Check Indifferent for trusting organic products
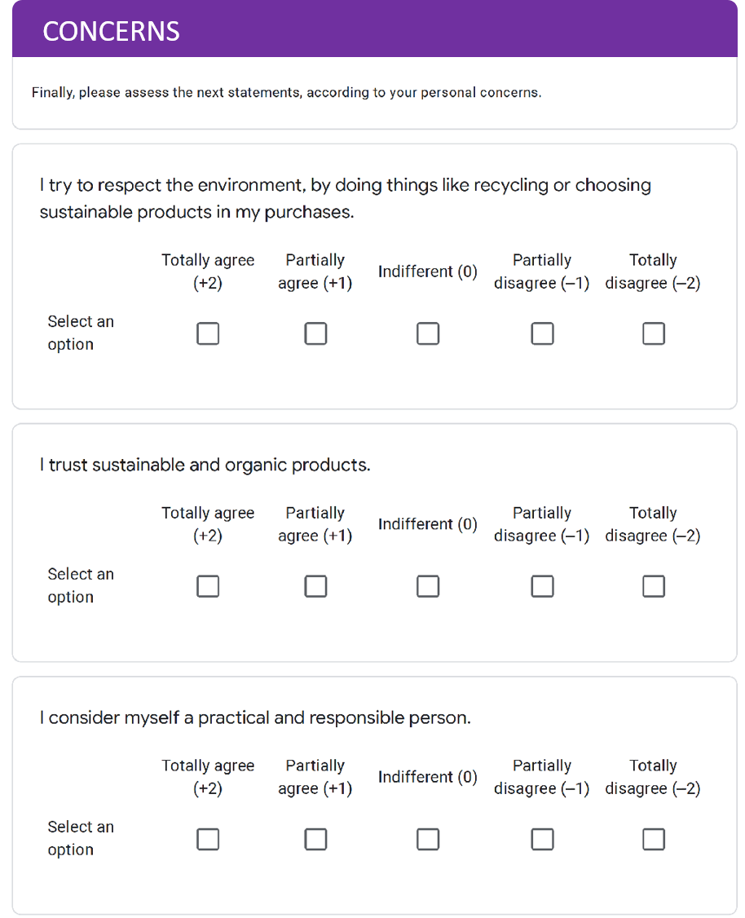The height and width of the screenshot is (918, 745). 428,586
